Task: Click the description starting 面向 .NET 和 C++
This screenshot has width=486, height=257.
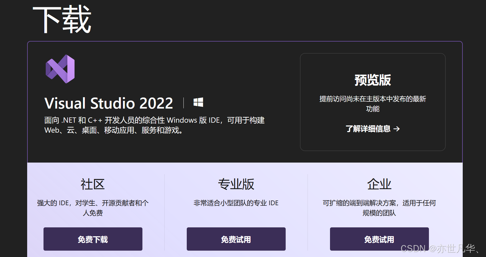Action: [x=154, y=125]
